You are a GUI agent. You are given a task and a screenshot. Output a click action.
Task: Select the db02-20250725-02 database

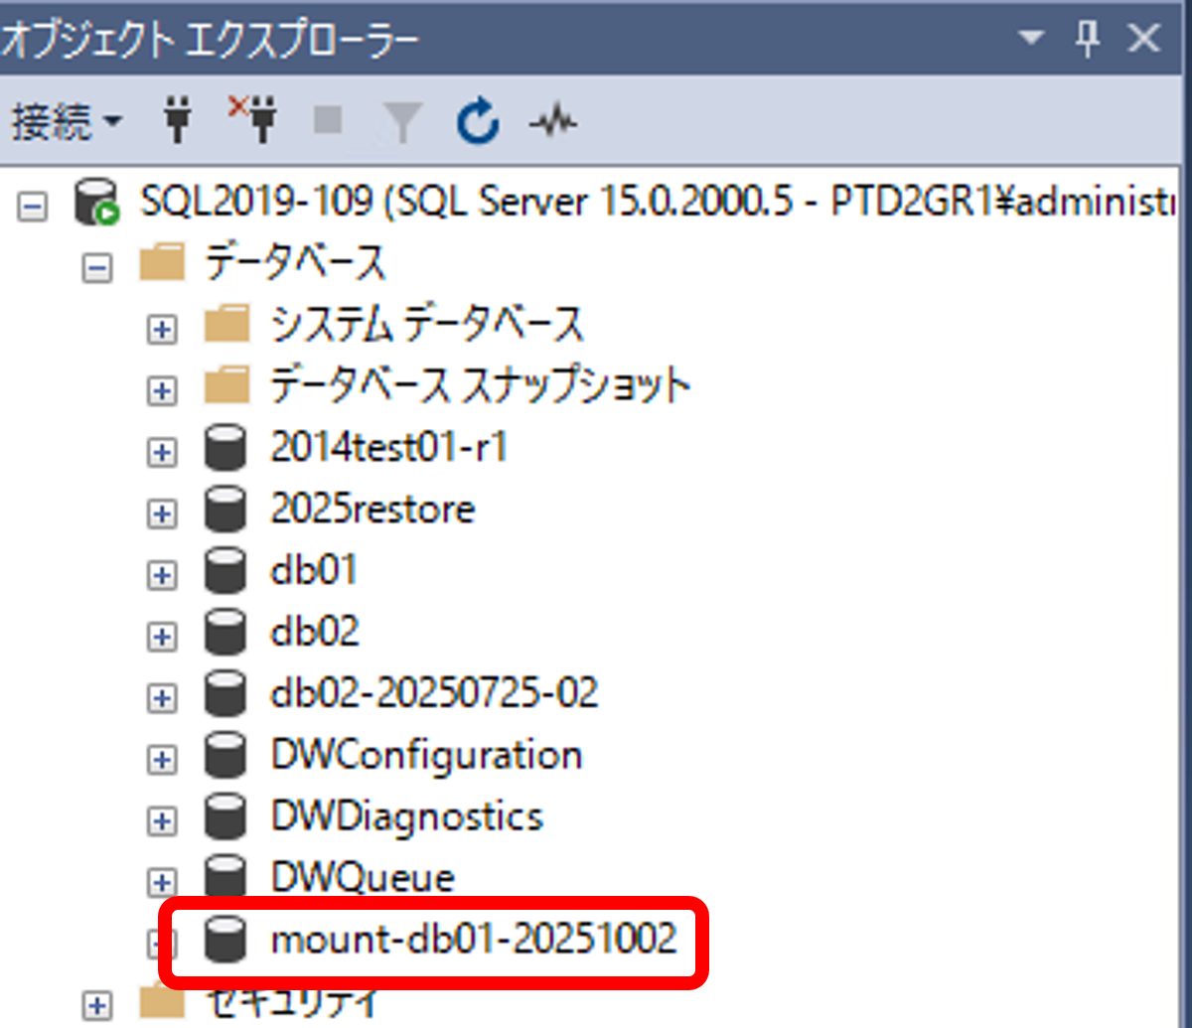pyautogui.click(x=434, y=693)
